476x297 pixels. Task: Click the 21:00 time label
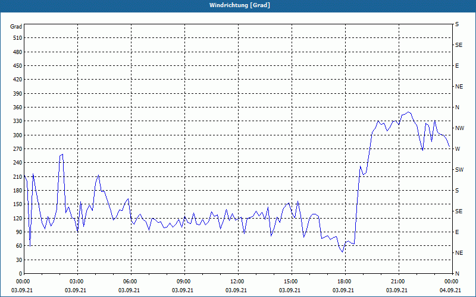[399, 281]
